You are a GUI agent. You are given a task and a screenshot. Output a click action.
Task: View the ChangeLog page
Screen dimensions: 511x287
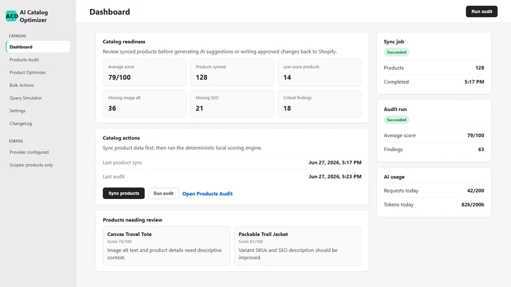pyautogui.click(x=20, y=123)
